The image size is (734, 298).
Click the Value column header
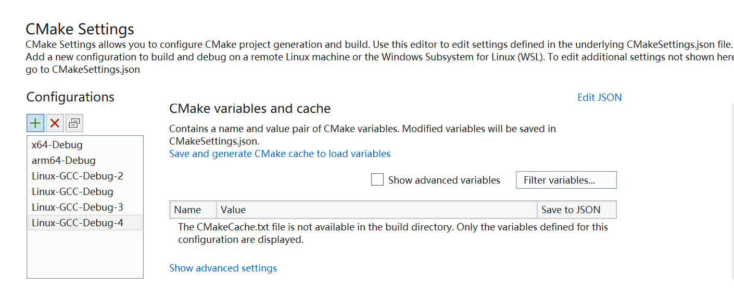point(376,210)
